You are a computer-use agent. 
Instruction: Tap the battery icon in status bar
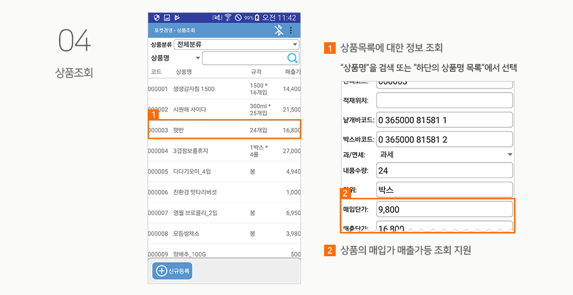(x=256, y=17)
